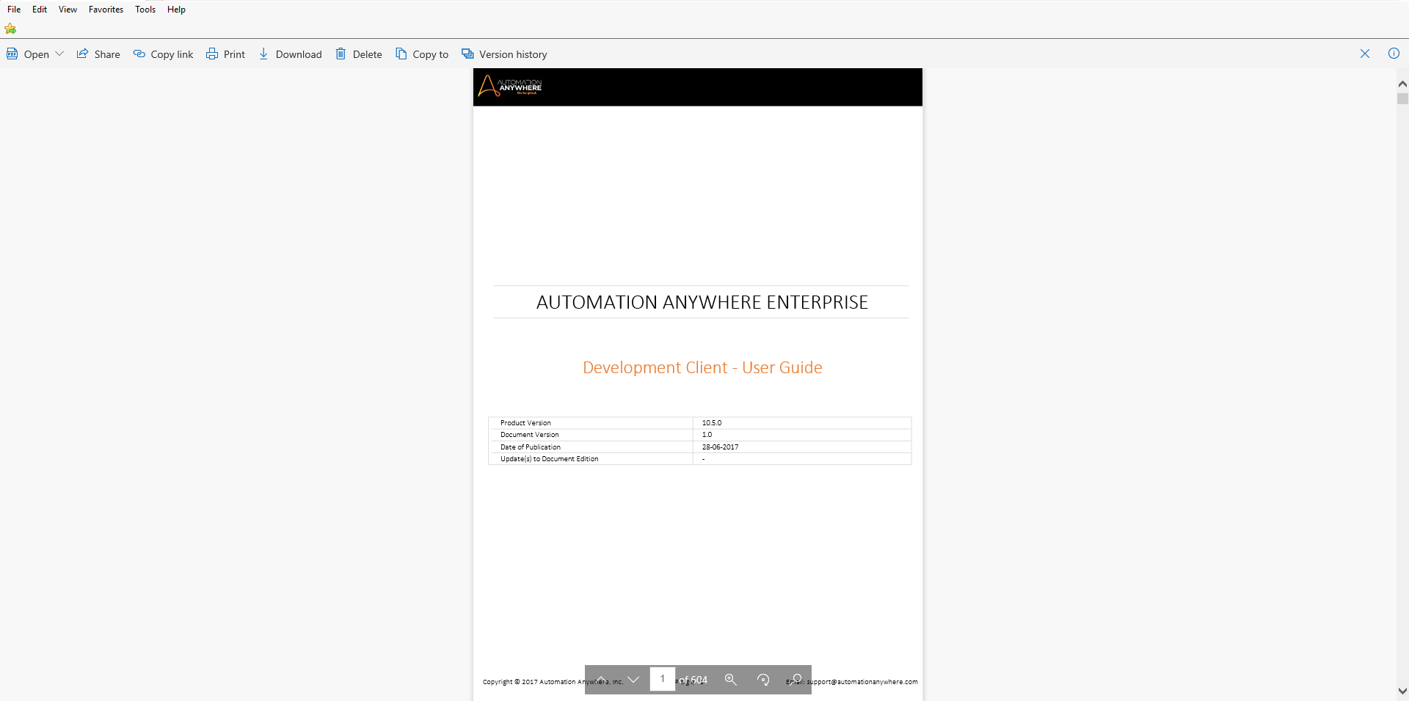Delete the document
The width and height of the screenshot is (1409, 701).
(359, 54)
